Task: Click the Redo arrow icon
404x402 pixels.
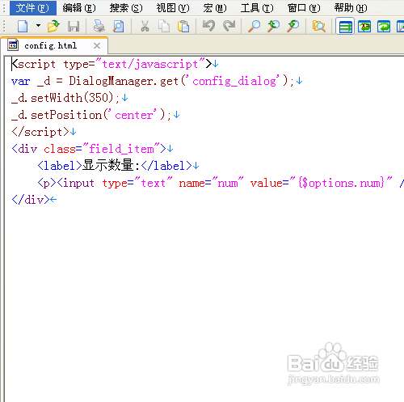Action: pyautogui.click(x=229, y=26)
